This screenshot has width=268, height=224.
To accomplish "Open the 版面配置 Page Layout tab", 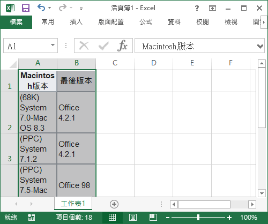I will pos(111,22).
